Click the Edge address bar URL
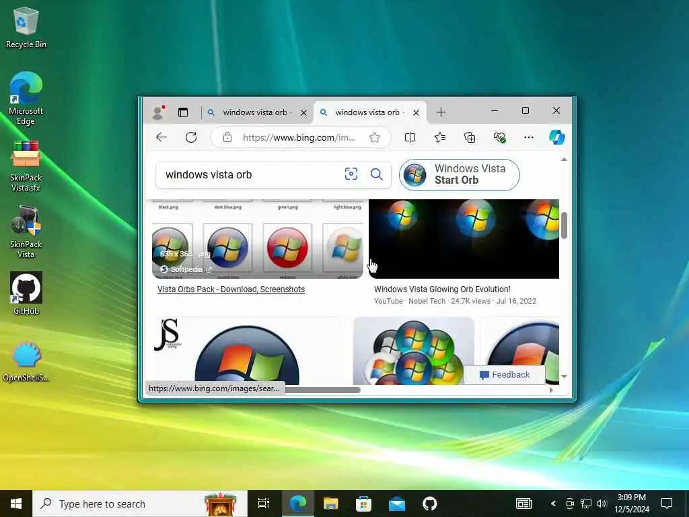The image size is (689, 517). coord(299,137)
